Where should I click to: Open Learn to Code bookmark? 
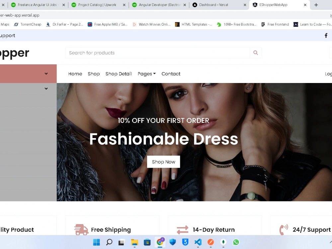point(312,24)
